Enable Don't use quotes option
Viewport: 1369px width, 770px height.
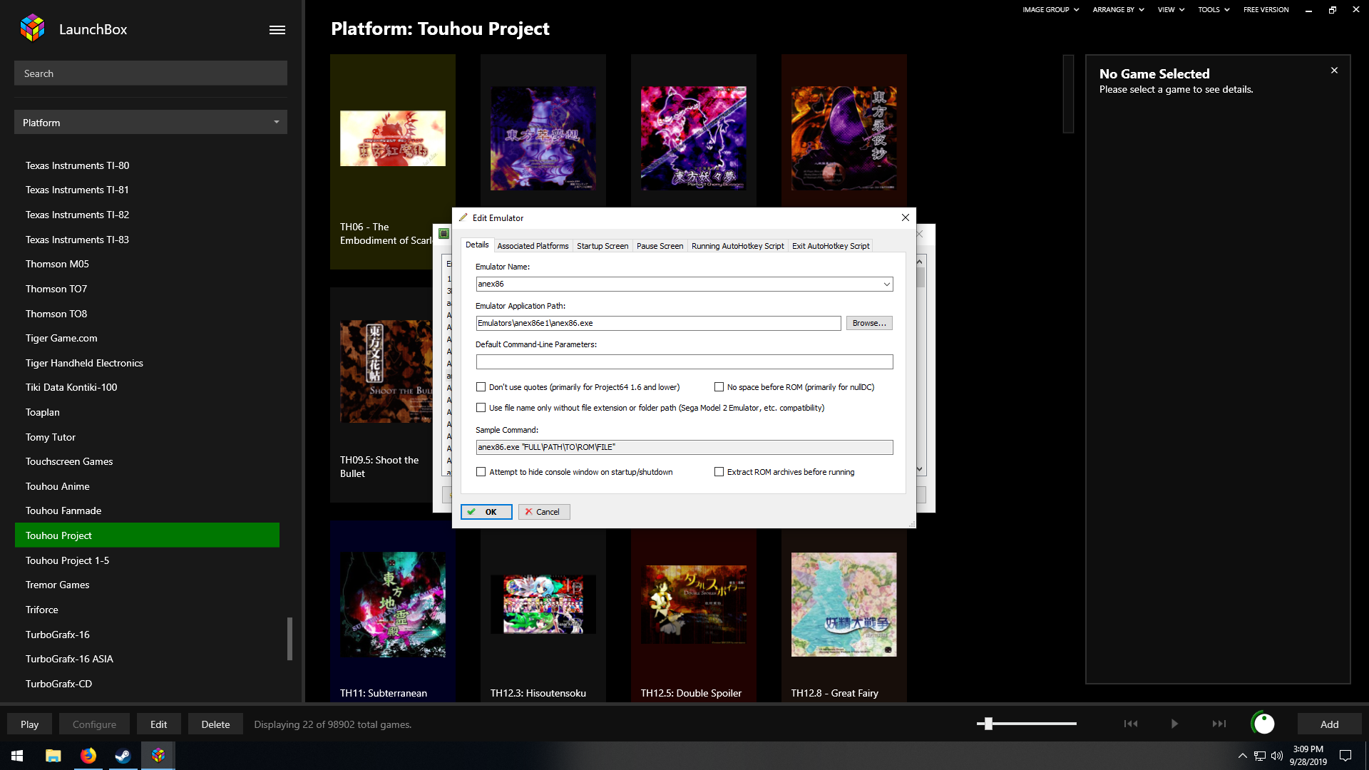(x=481, y=387)
